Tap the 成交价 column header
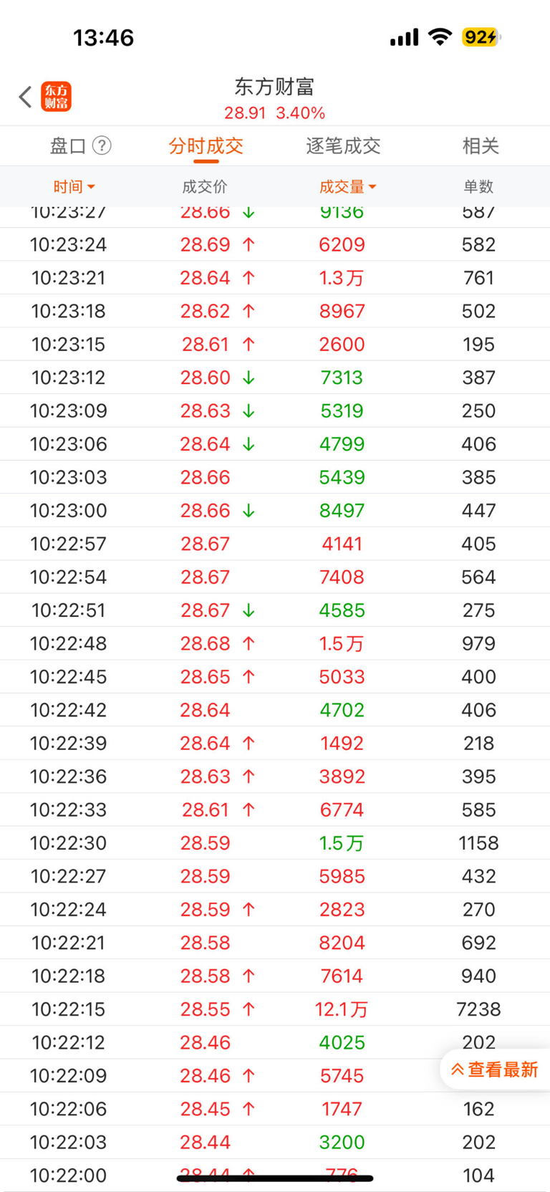The width and height of the screenshot is (550, 1192). coord(205,187)
